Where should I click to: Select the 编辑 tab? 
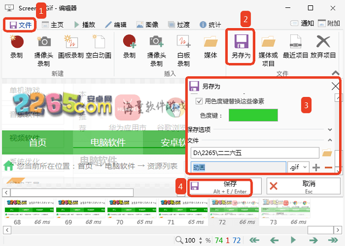pos(116,25)
